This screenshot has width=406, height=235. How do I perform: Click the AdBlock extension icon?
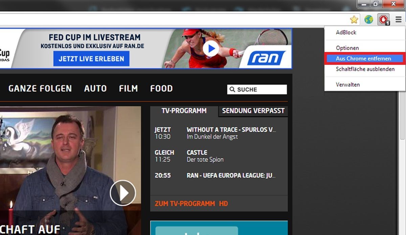383,20
